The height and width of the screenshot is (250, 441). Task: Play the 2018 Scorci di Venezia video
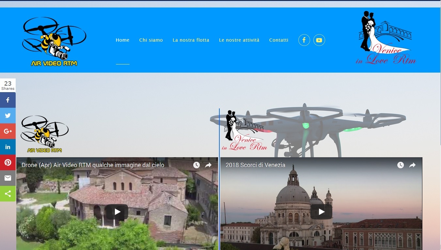(321, 212)
